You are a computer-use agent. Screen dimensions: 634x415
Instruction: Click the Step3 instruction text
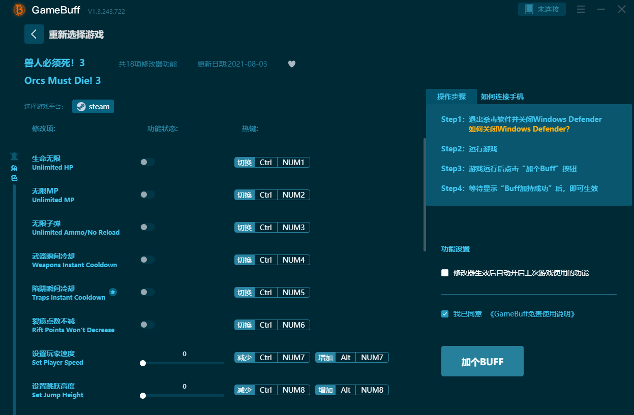[x=509, y=169]
